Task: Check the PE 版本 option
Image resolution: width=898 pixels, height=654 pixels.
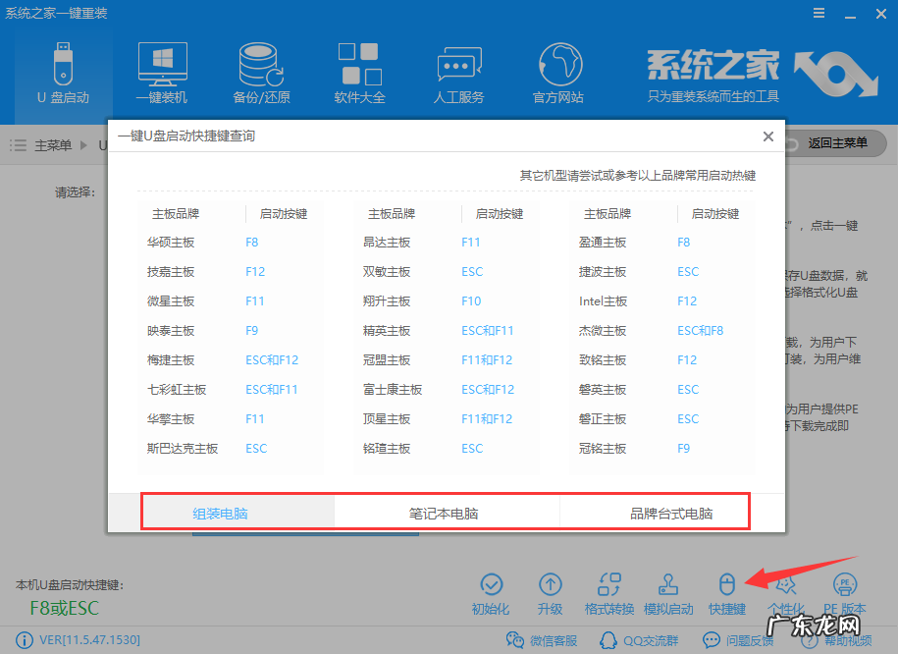Action: point(844,592)
